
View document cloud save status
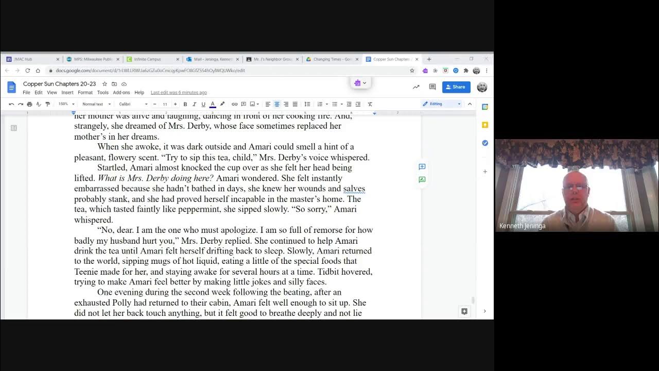coord(124,84)
